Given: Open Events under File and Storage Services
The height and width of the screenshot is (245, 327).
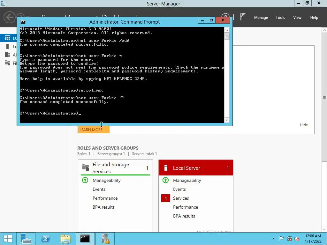Looking at the screenshot, I should (99, 189).
